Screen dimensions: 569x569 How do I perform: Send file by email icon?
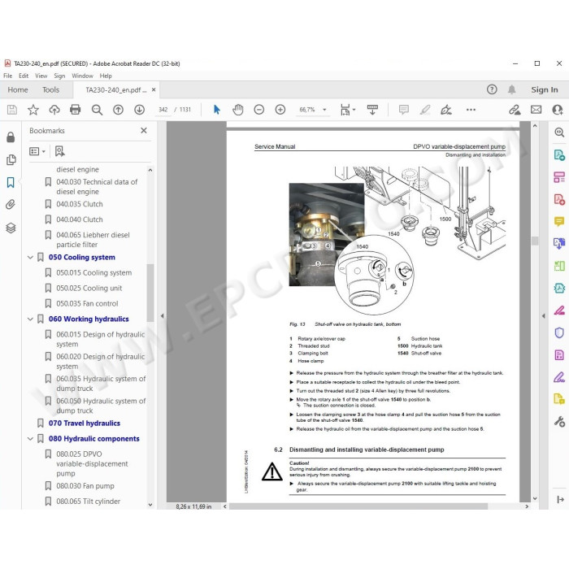click(x=536, y=110)
